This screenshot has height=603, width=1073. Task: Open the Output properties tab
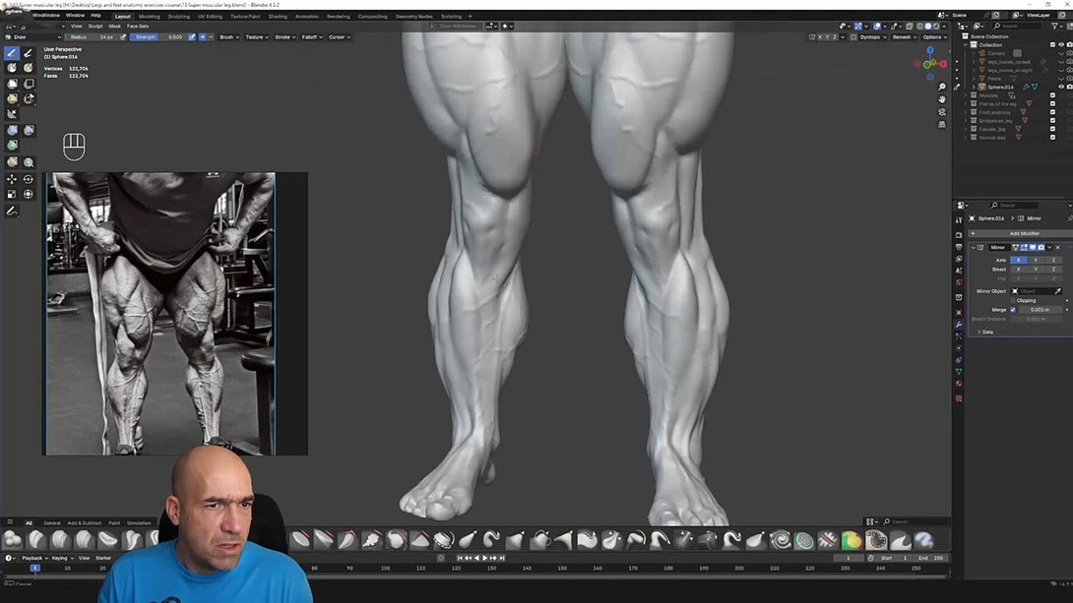959,248
